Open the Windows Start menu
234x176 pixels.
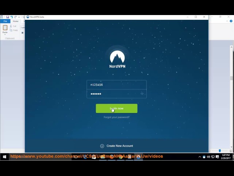pos(4,157)
